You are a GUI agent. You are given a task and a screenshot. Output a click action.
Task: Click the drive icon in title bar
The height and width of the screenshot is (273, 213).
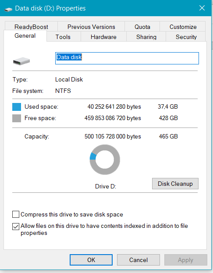coord(8,9)
